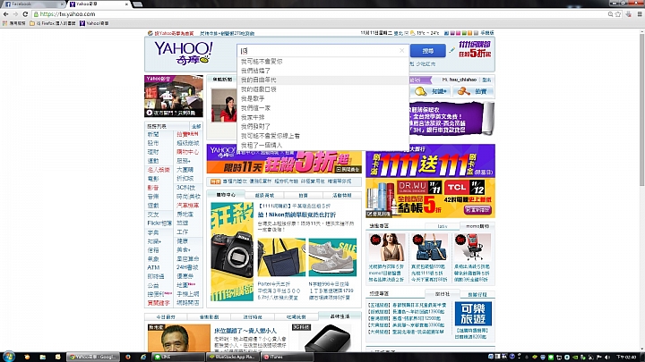
Task: Open the Chrome menu icon
Action: coord(640,14)
